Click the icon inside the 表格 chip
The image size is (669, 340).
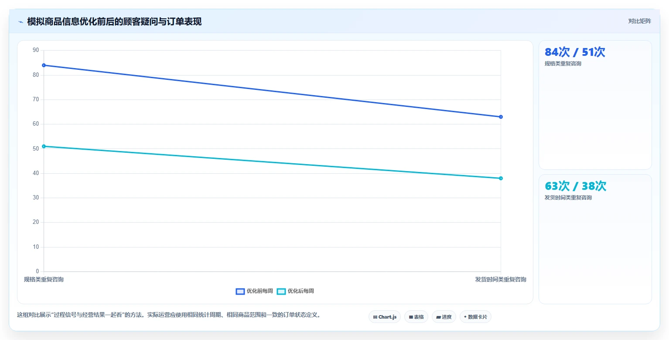point(411,317)
